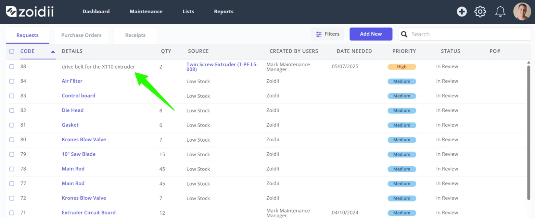Click the Medium priority badge in row 84
The image size is (535, 218).
[x=402, y=82]
